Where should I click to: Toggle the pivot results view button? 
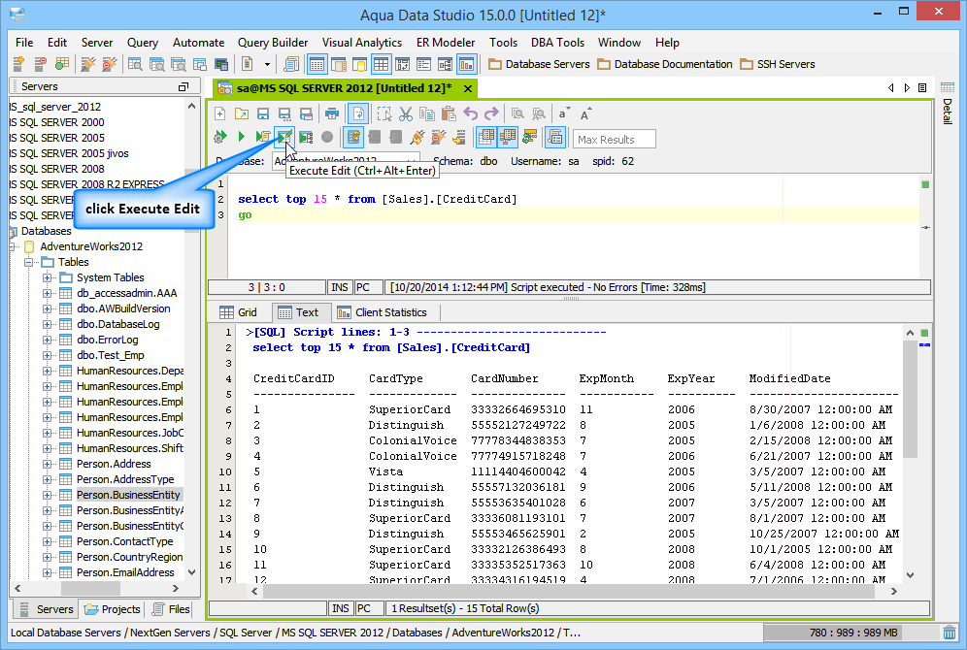508,137
